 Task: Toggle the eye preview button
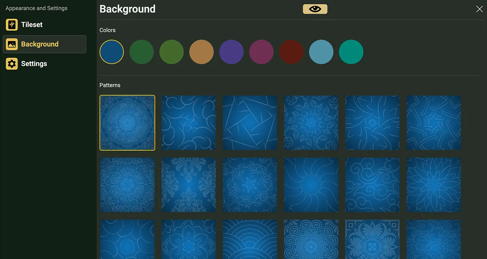[x=315, y=9]
